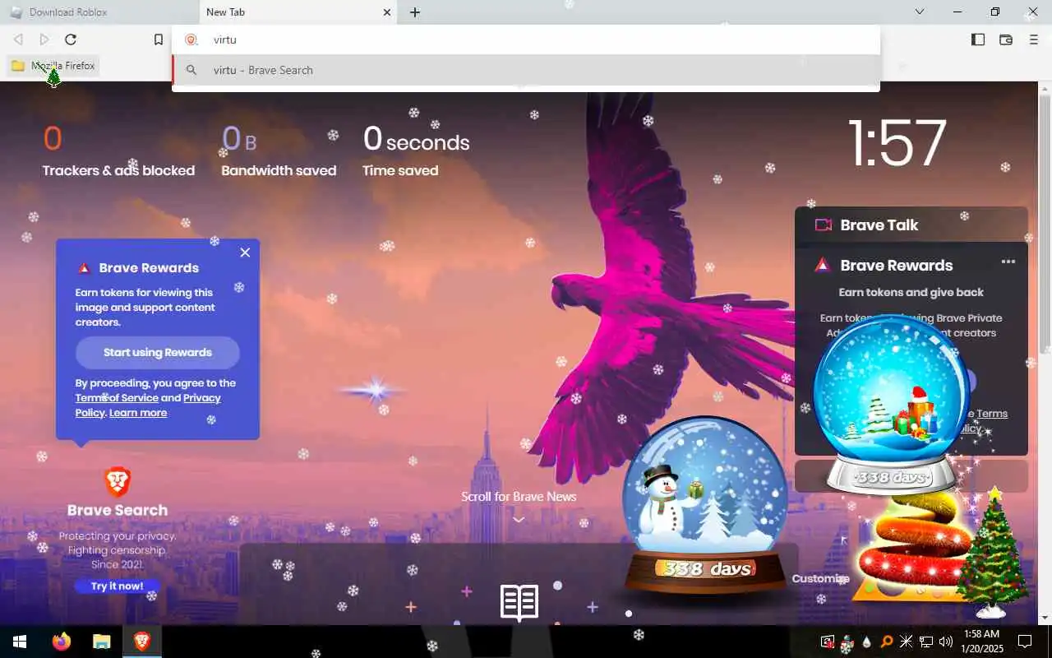Click the 1:57 clock on the new tab page
This screenshot has height=658, width=1052.
tap(897, 144)
